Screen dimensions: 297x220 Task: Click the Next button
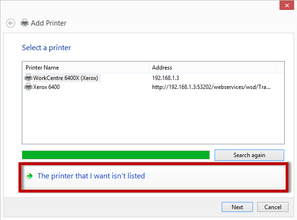pos(237,207)
